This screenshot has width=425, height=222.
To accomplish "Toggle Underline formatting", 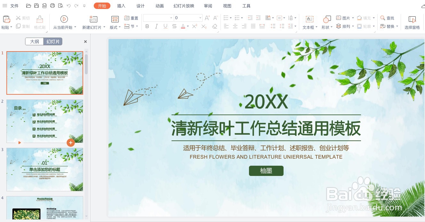I will (165, 26).
